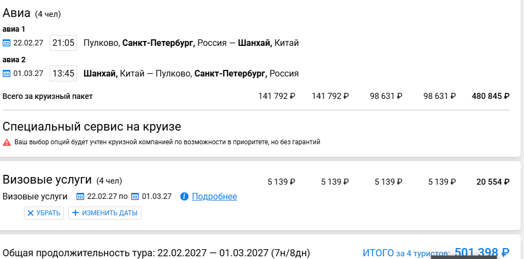Click plus icon on ИЗМЕНИТЬ ДАТЫ button
Screen dimensions: 524x259
coord(75,213)
